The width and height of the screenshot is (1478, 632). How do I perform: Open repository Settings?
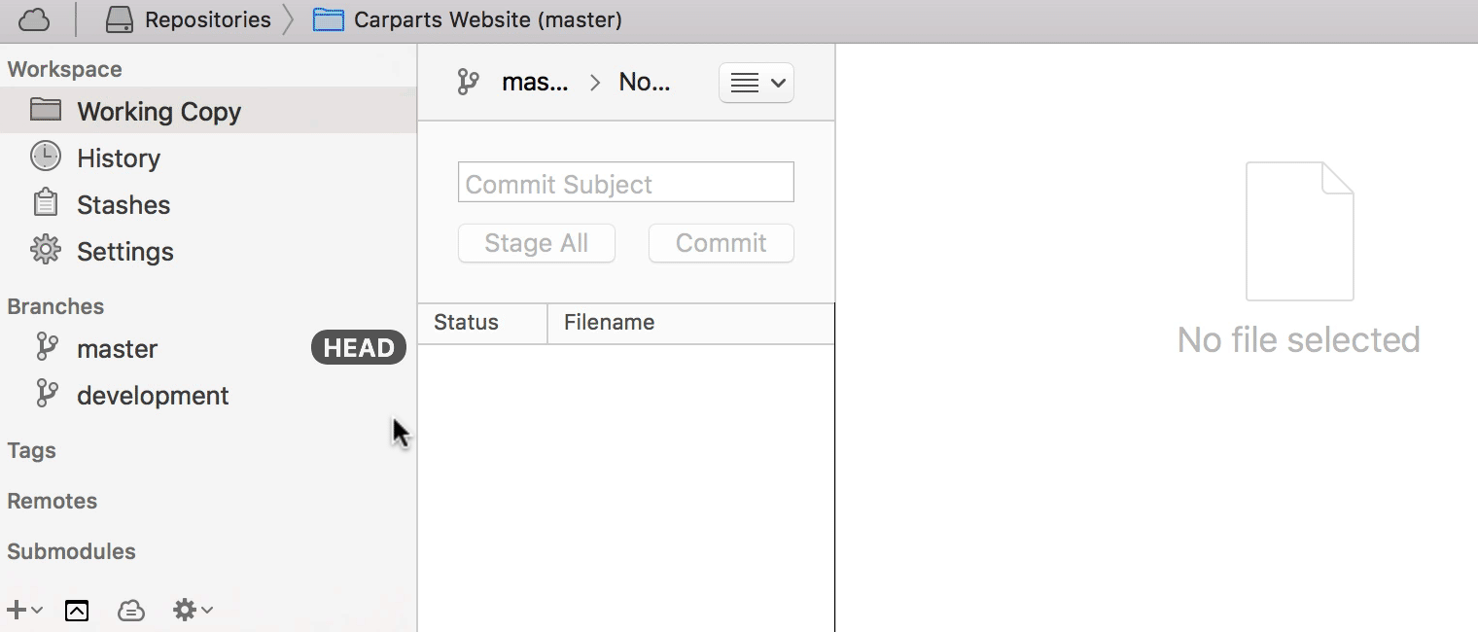pyautogui.click(x=123, y=251)
